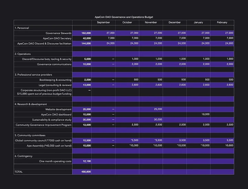Click the Website development row label

[58, 109]
